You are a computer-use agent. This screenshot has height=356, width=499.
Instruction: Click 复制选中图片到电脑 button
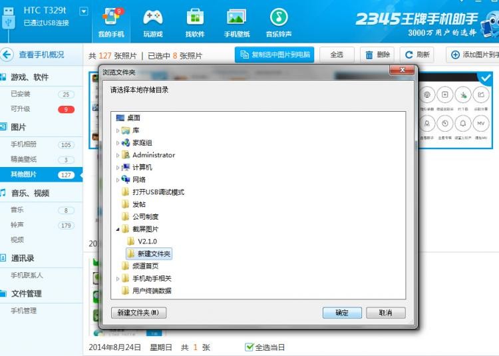(x=274, y=55)
